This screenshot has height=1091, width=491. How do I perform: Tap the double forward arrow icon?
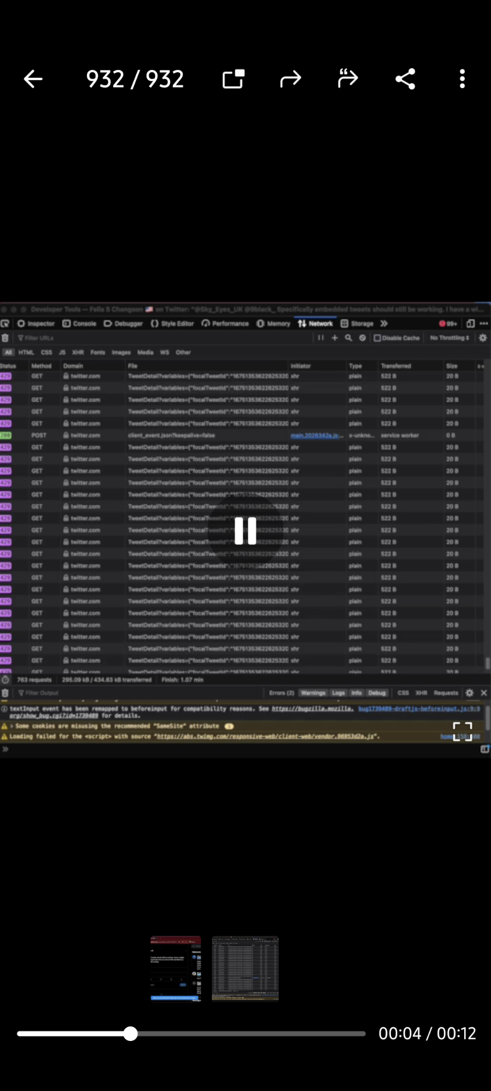point(348,79)
